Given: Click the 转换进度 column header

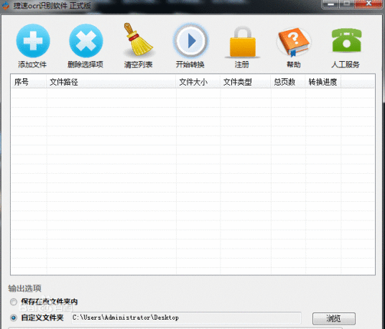Looking at the screenshot, I should pyautogui.click(x=323, y=82).
